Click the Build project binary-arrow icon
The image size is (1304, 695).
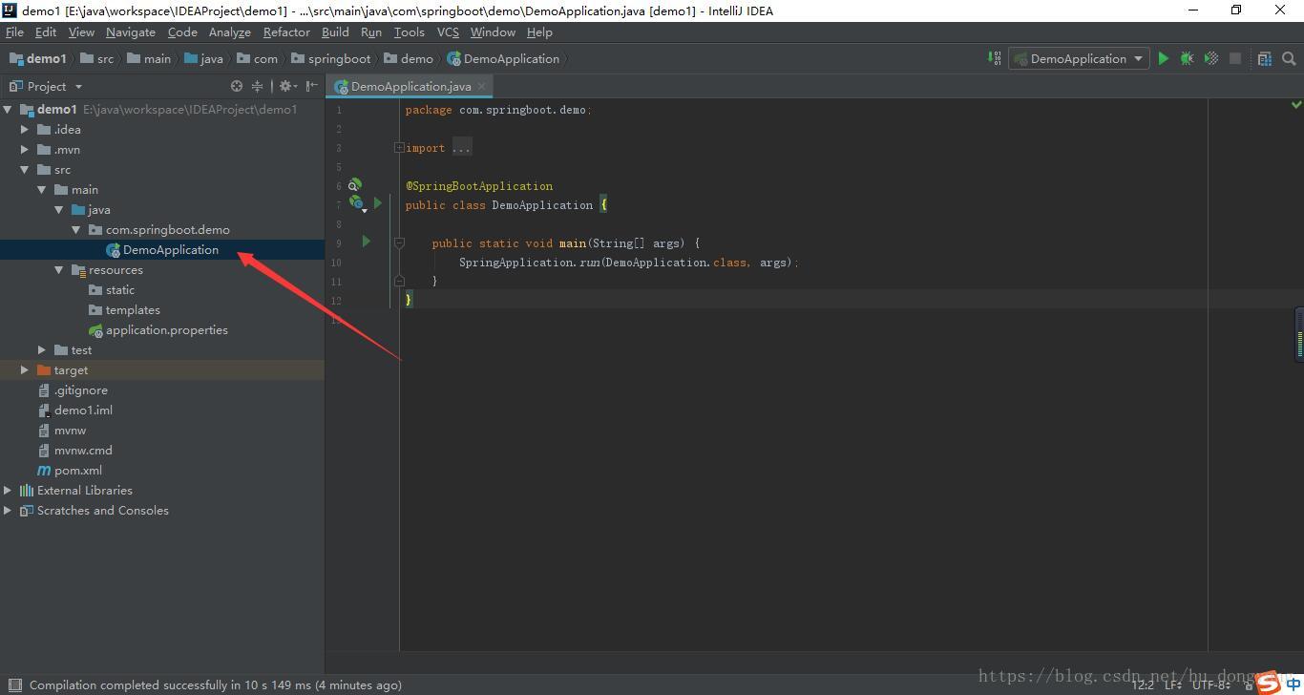pos(994,58)
